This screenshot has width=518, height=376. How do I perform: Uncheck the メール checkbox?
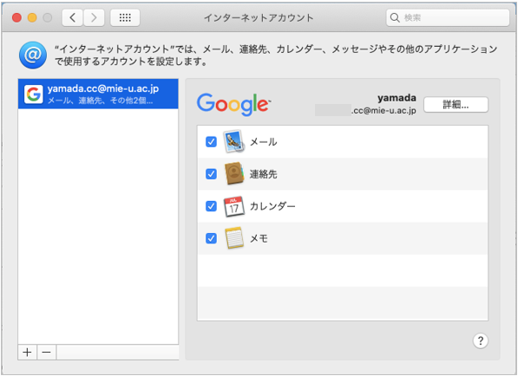pos(211,142)
